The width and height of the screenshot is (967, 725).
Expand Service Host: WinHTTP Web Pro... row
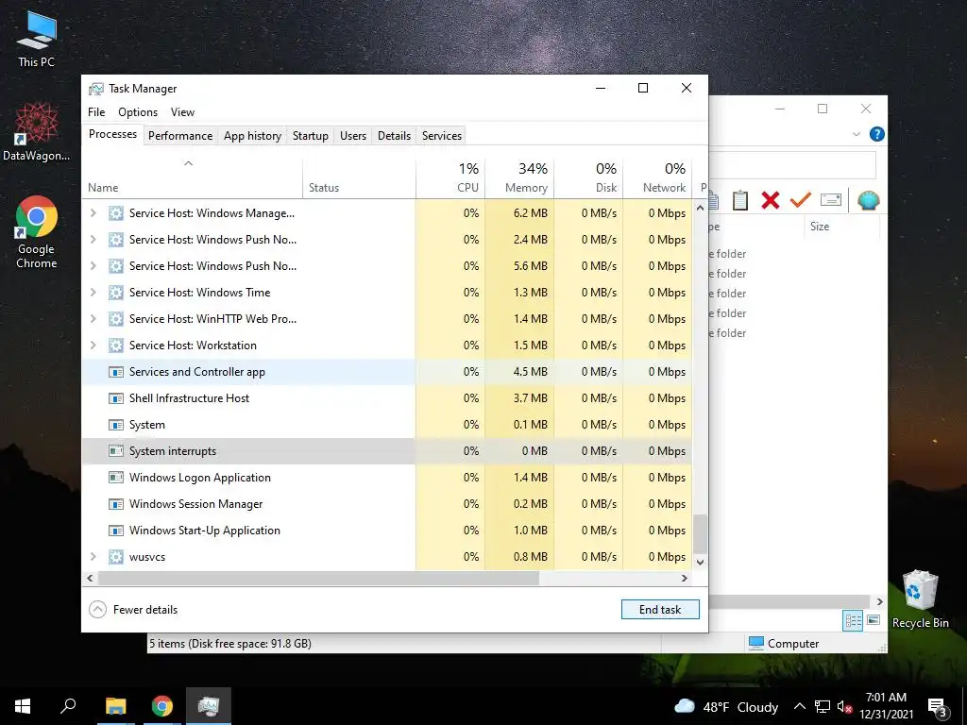(93, 319)
